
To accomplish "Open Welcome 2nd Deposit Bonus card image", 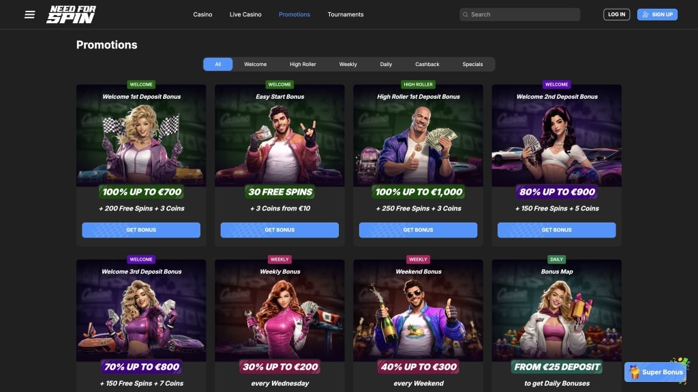I will tap(556, 135).
